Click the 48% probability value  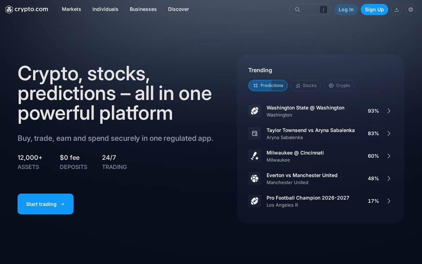(x=373, y=178)
